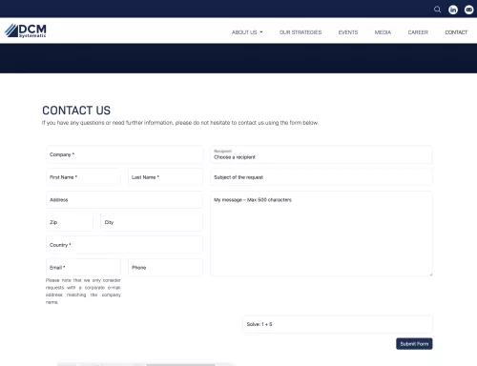Go to the DCM Systematic logo homepage

pyautogui.click(x=26, y=30)
